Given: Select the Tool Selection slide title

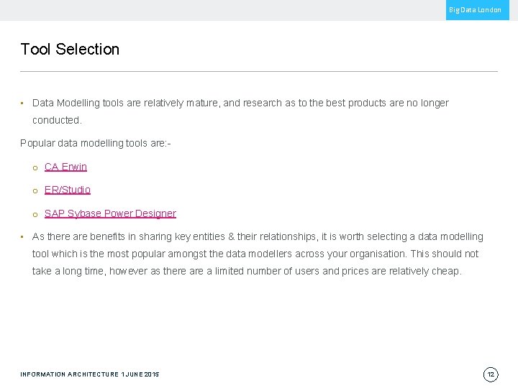Looking at the screenshot, I should point(70,49).
